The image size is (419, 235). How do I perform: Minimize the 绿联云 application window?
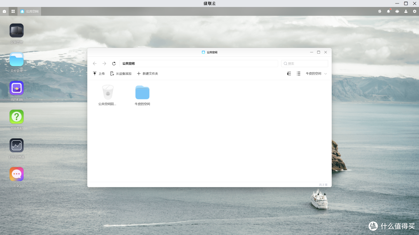click(397, 3)
